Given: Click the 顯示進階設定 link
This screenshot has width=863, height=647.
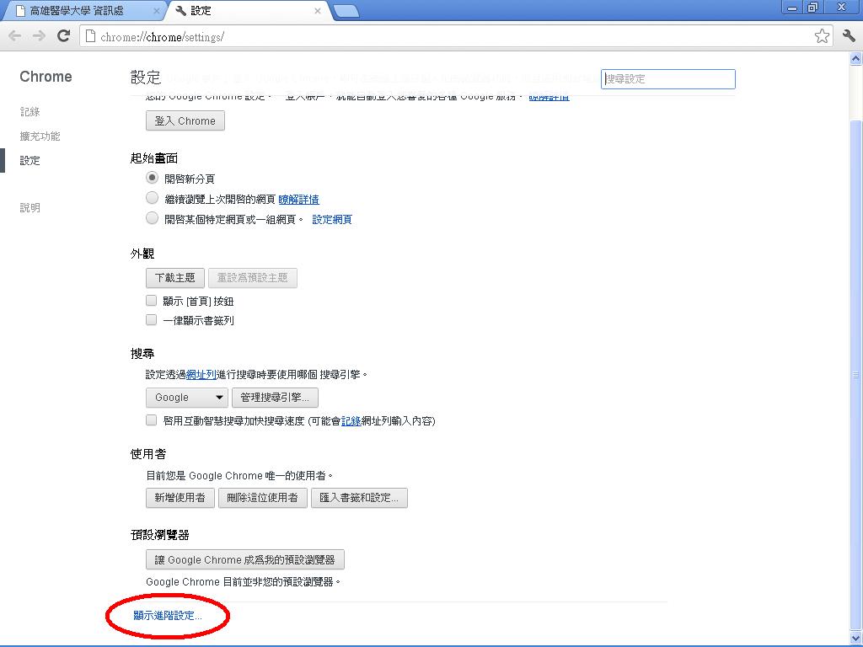Looking at the screenshot, I should click(168, 616).
